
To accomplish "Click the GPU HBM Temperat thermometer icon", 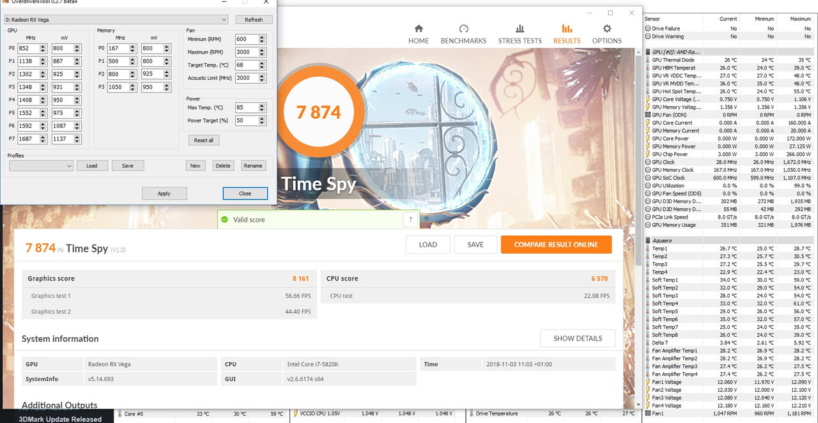I will [x=648, y=68].
